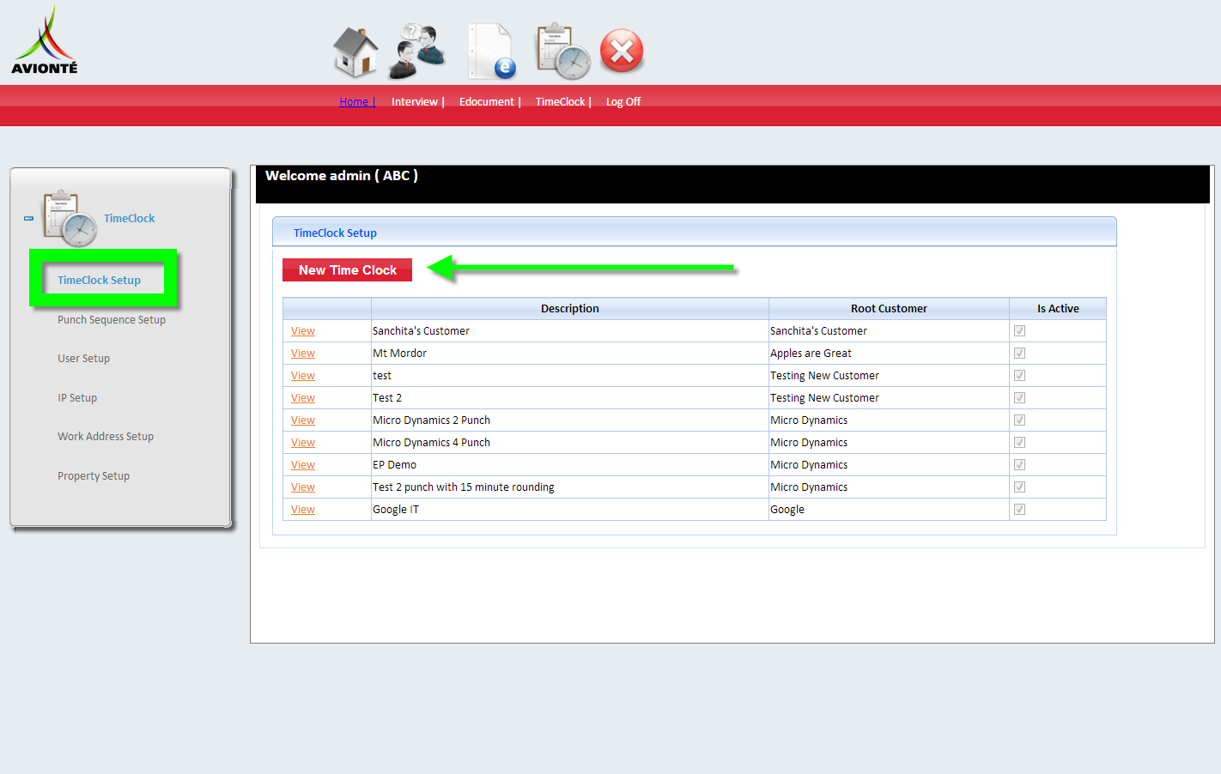Toggle Is Active for Mt Mordor row
Screen dimensions: 1221x774
click(1019, 354)
